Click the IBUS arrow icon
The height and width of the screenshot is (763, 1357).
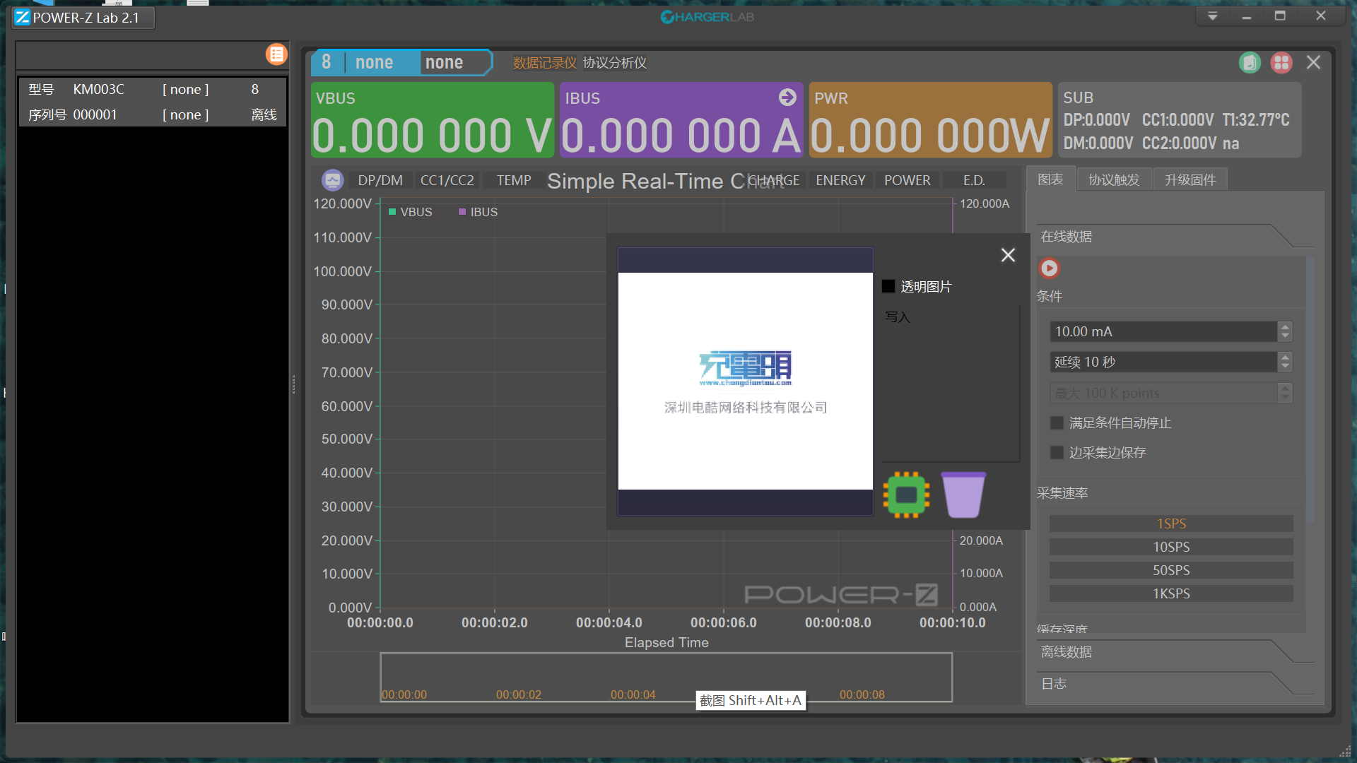coord(787,97)
